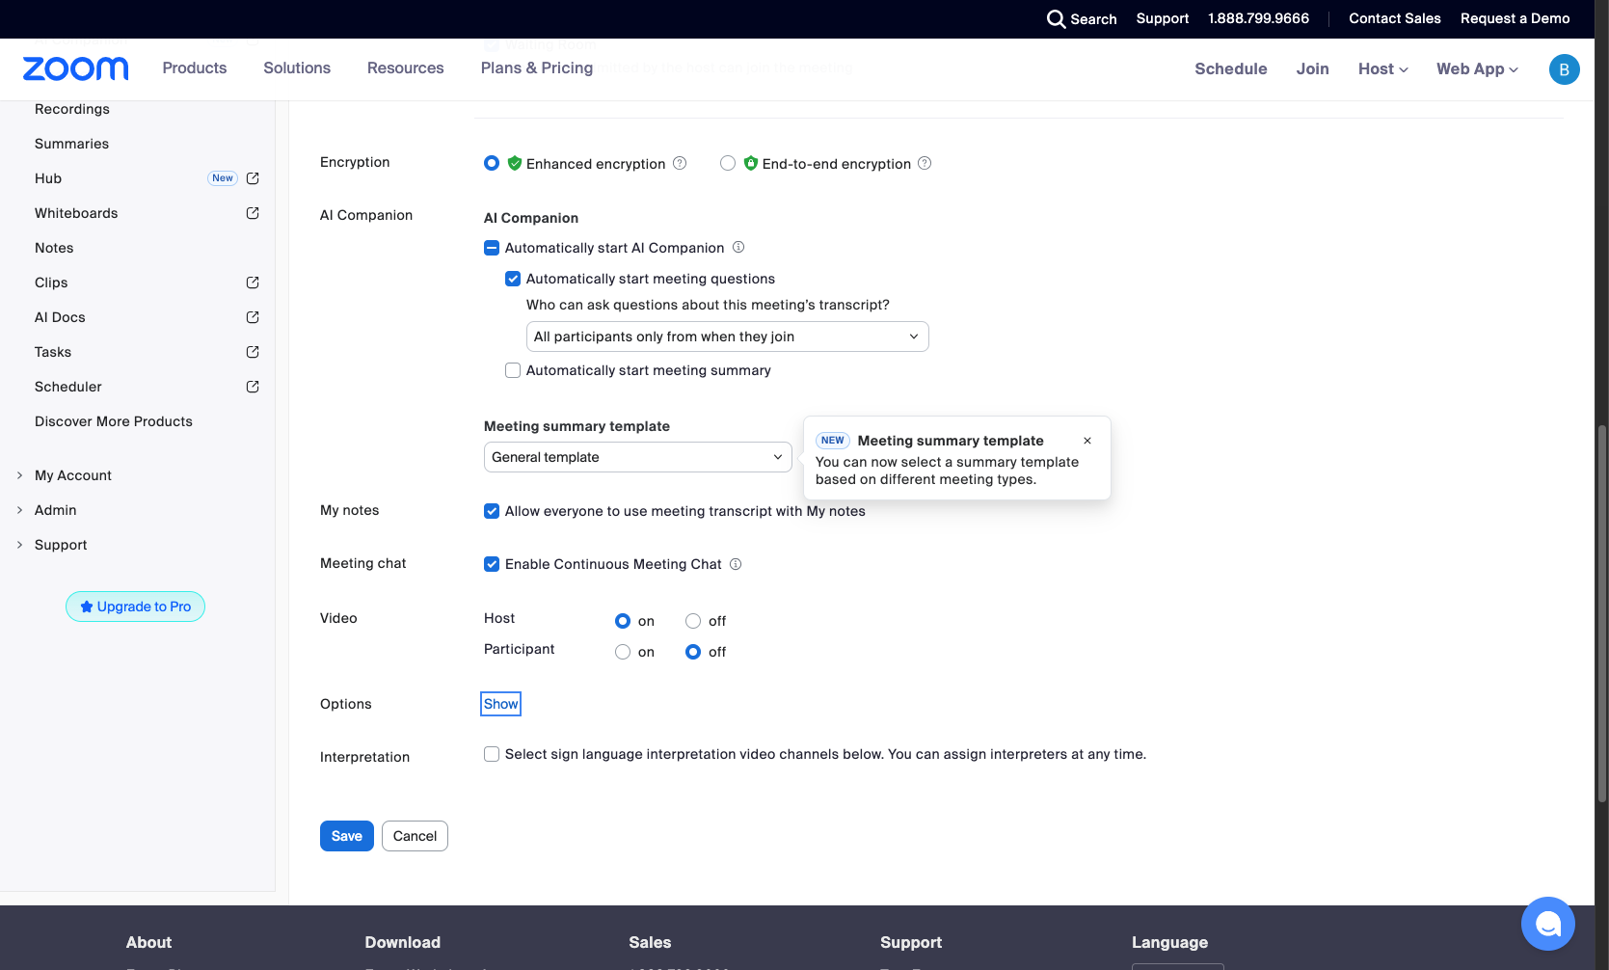
Task: Click the Zoom logo
Action: click(75, 68)
